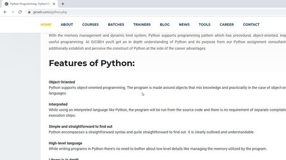Open the BATCHES menu item
286x160 pixels.
[x=116, y=24]
